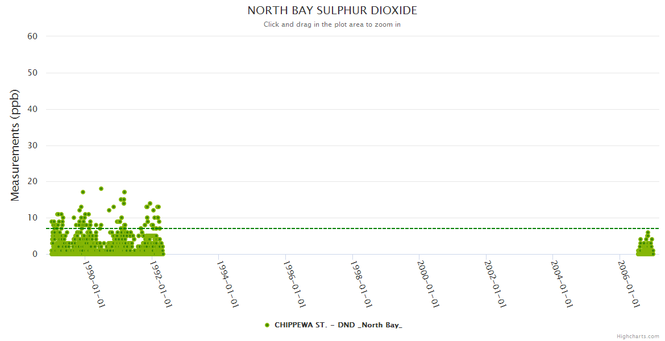Click the green legend marker for Chippewa St.
The height and width of the screenshot is (341, 665).
click(267, 325)
